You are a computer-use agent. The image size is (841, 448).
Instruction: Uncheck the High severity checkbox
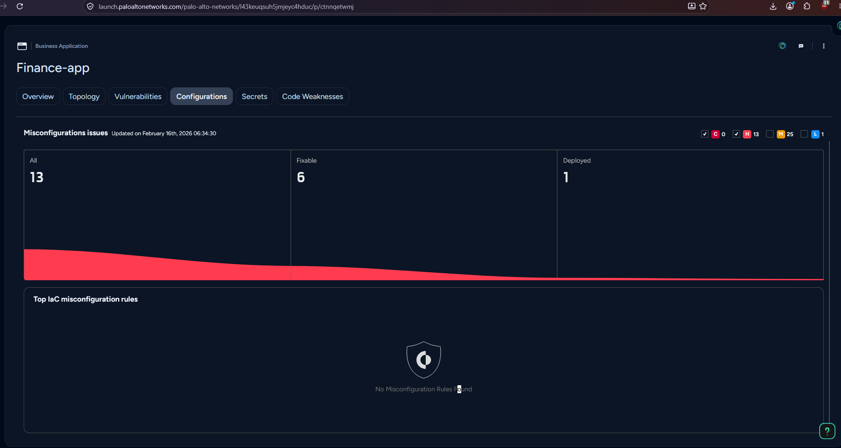click(x=736, y=134)
